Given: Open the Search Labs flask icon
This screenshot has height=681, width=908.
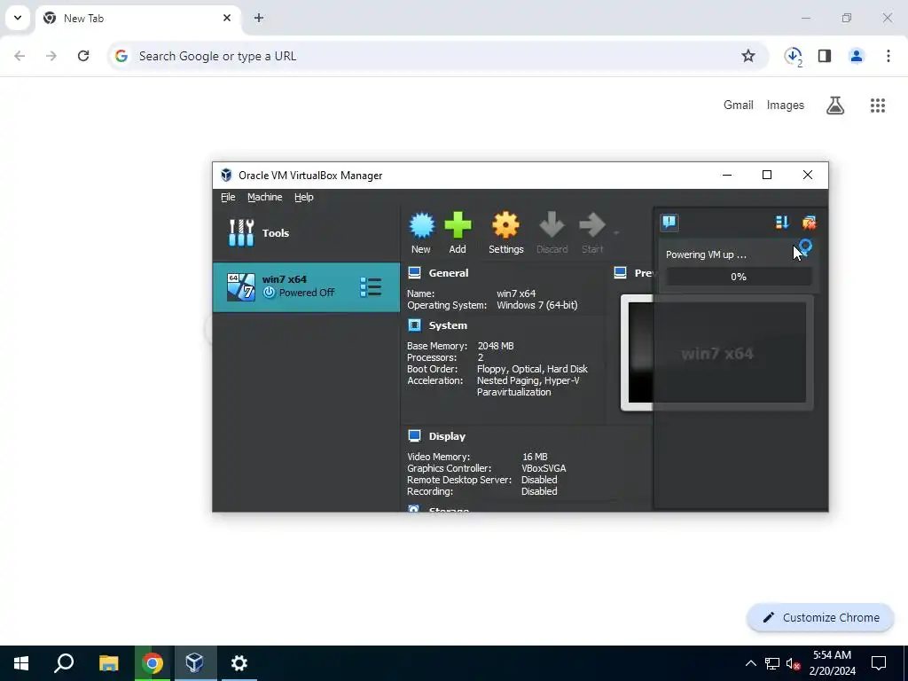Looking at the screenshot, I should point(835,106).
